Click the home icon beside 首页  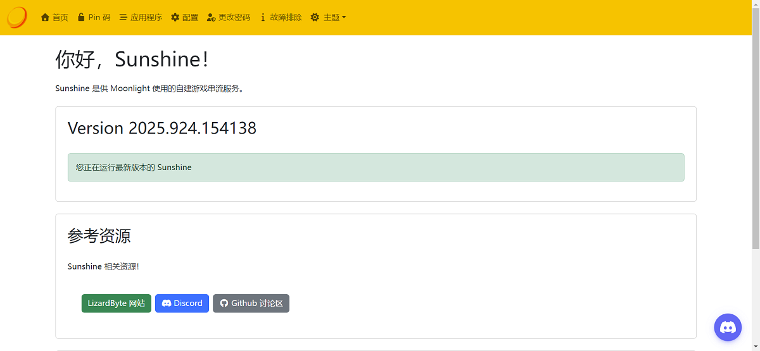45,18
